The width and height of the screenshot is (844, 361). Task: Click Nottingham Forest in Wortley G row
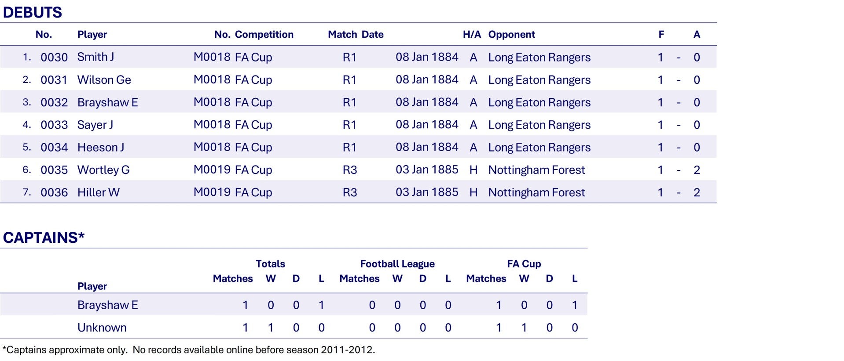[x=536, y=170]
